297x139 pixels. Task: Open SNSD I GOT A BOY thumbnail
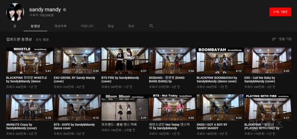tap(220, 108)
